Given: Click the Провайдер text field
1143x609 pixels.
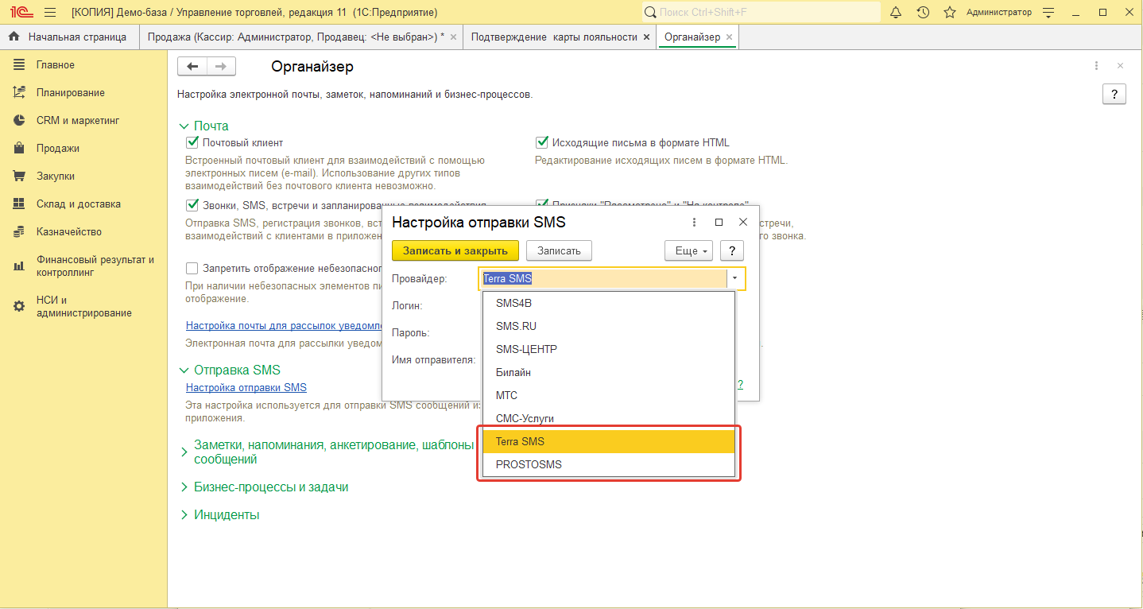Looking at the screenshot, I should (x=602, y=278).
